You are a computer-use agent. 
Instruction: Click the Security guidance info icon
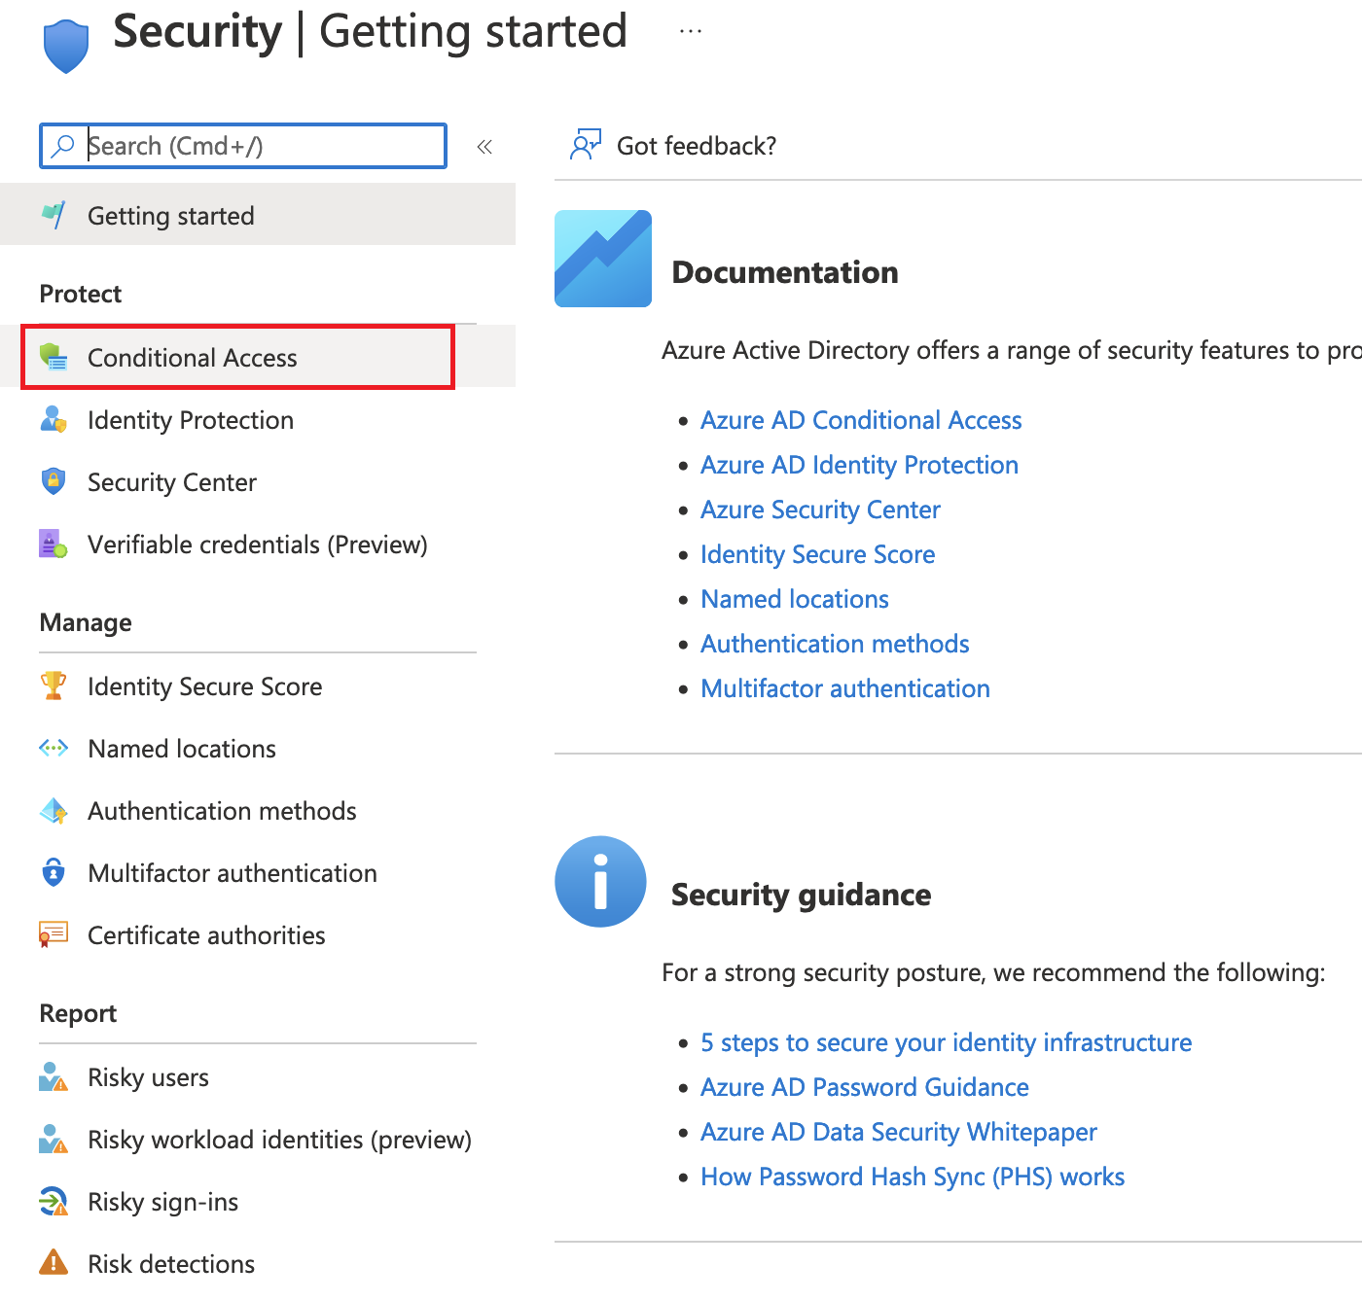pyautogui.click(x=600, y=881)
